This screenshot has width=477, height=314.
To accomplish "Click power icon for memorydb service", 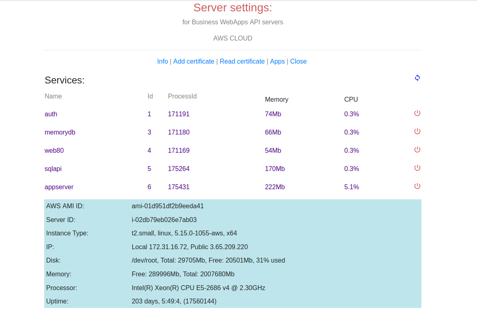I will coord(417,131).
